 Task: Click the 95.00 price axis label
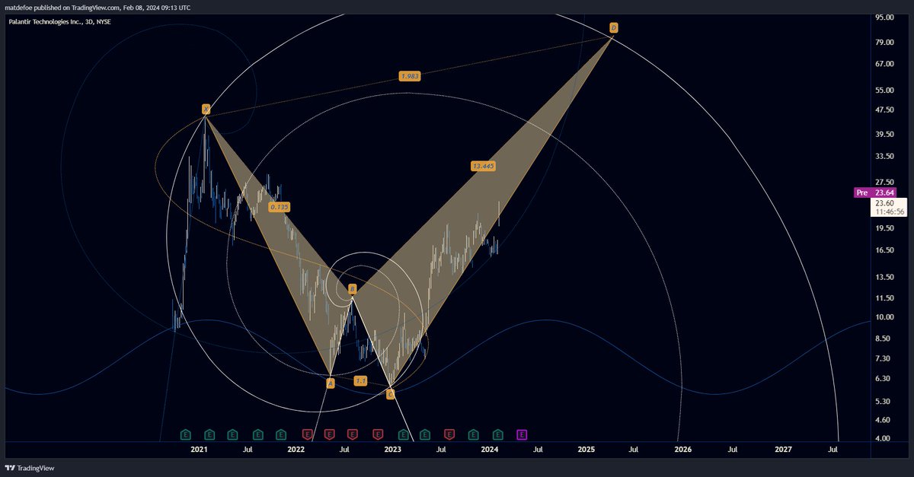point(885,17)
